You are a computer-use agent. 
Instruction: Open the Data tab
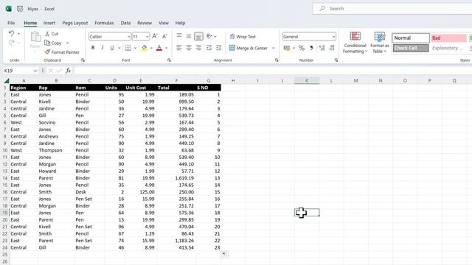pyautogui.click(x=125, y=23)
